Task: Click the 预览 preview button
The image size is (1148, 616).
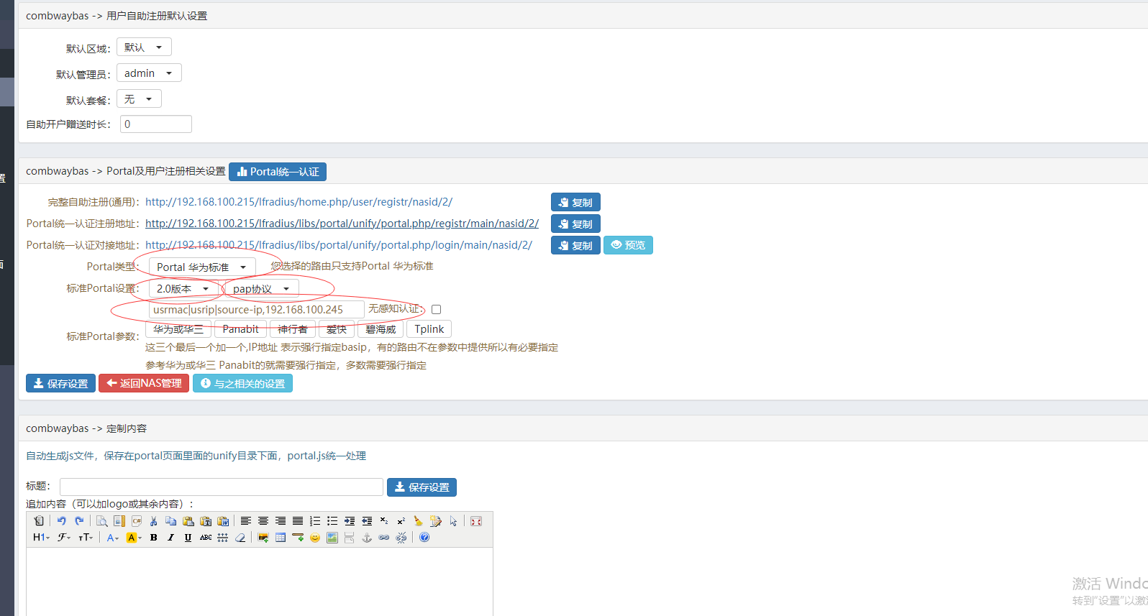Action: point(628,245)
